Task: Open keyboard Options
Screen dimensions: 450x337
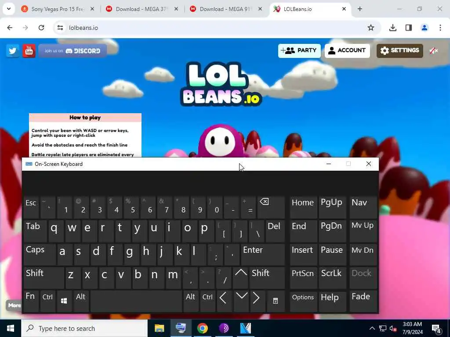Action: click(x=303, y=301)
